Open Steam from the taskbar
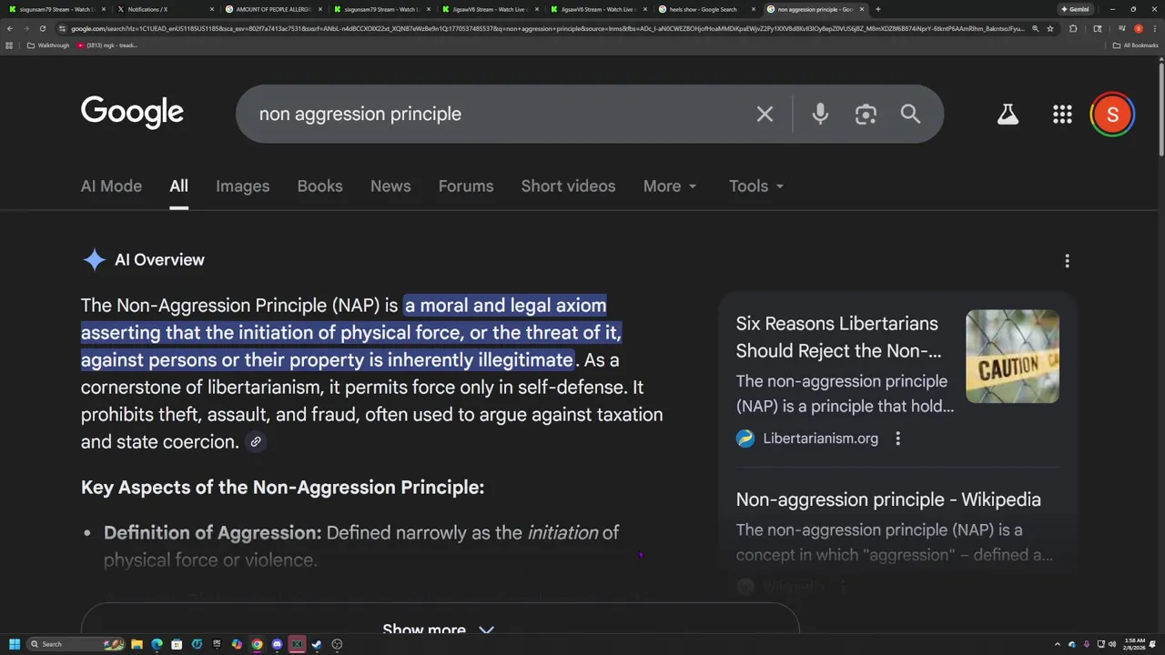1165x655 pixels. pyautogui.click(x=317, y=644)
